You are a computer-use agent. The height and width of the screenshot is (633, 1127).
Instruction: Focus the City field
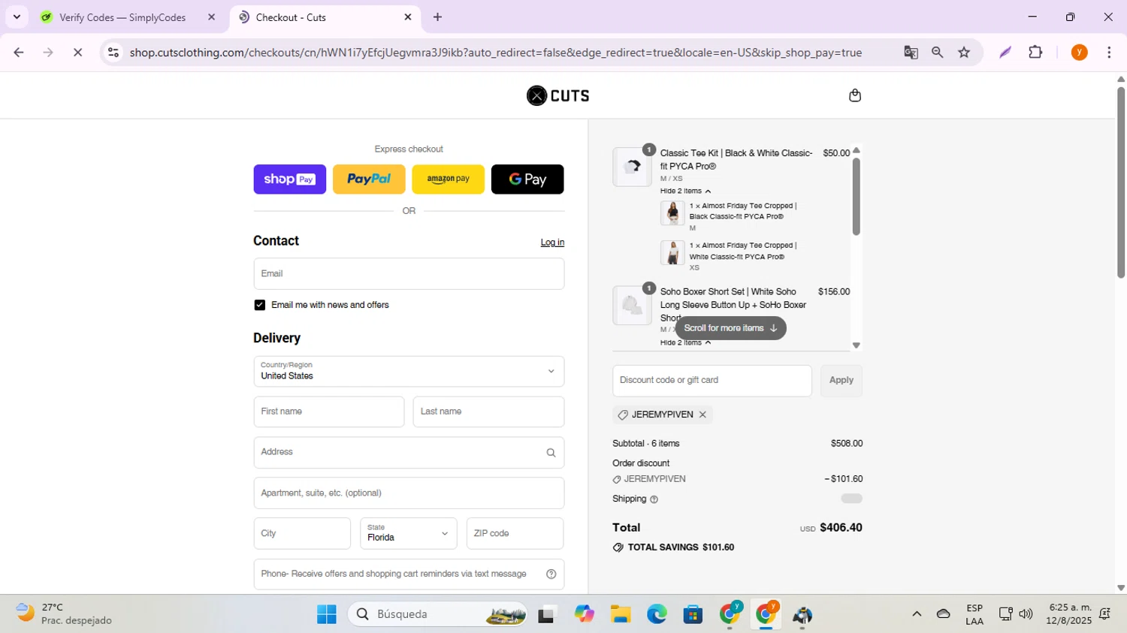click(302, 534)
